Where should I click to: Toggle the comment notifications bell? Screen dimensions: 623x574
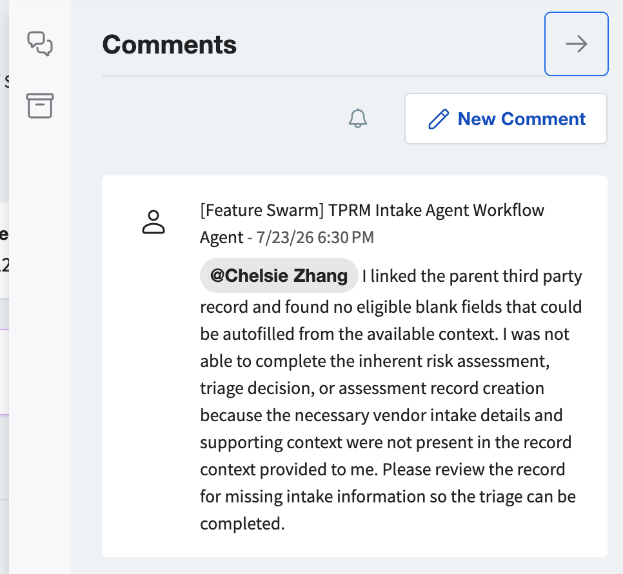click(357, 119)
